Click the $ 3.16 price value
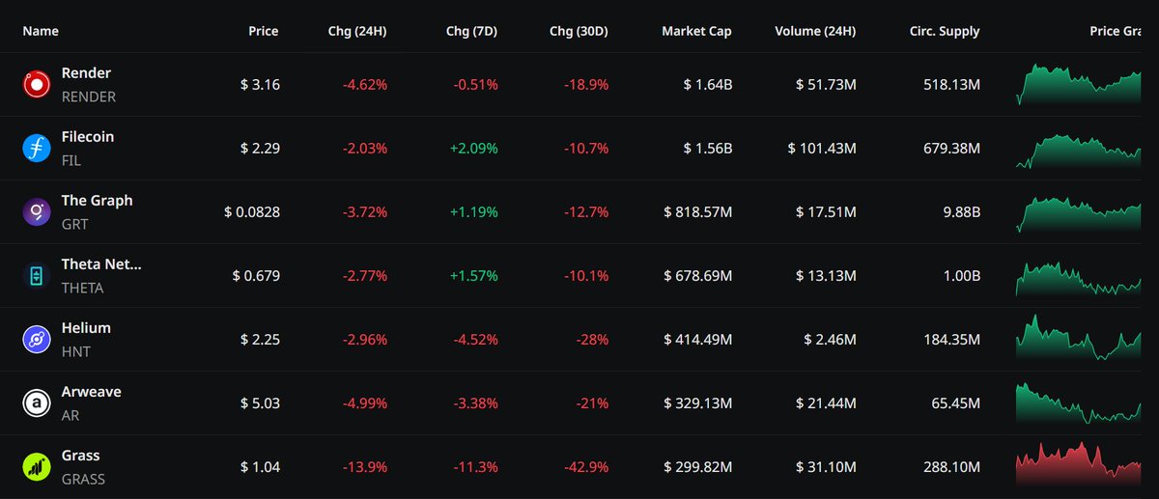 260,85
